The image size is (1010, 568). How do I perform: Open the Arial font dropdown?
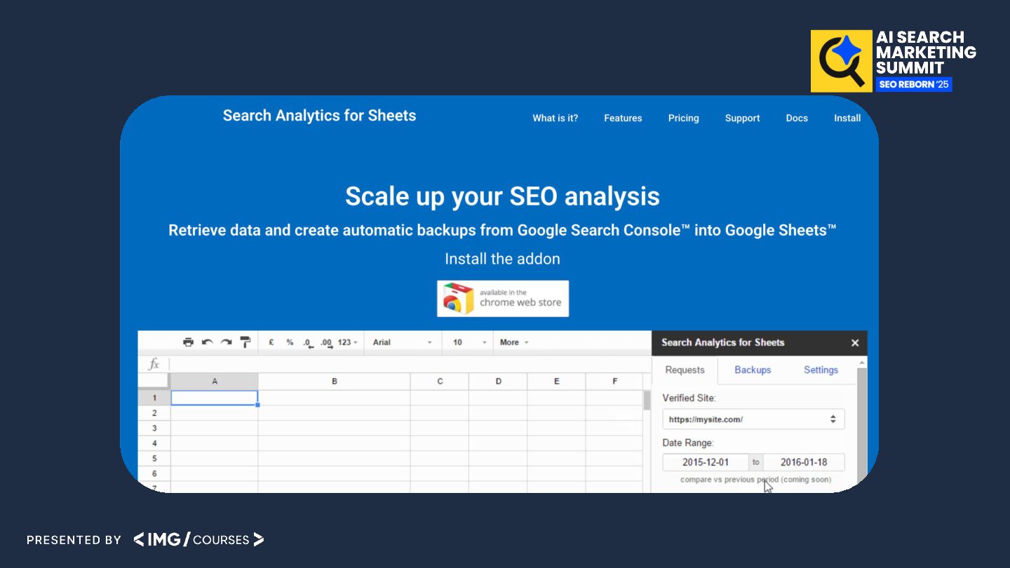[403, 342]
